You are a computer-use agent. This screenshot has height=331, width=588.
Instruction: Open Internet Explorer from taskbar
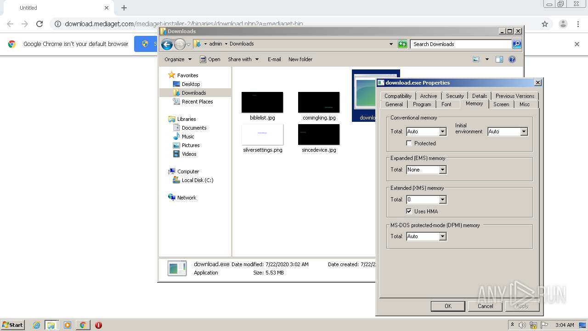pyautogui.click(x=36, y=325)
